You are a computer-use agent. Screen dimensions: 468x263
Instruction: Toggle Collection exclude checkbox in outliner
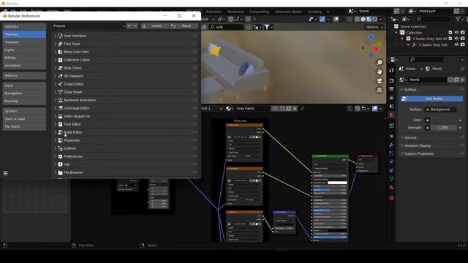click(x=450, y=32)
